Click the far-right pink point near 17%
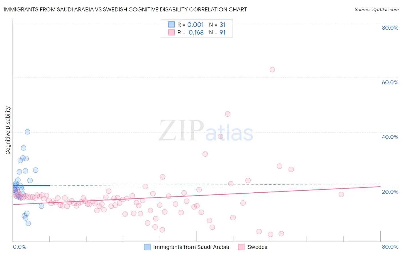This screenshot has width=402, height=255. tap(341, 194)
